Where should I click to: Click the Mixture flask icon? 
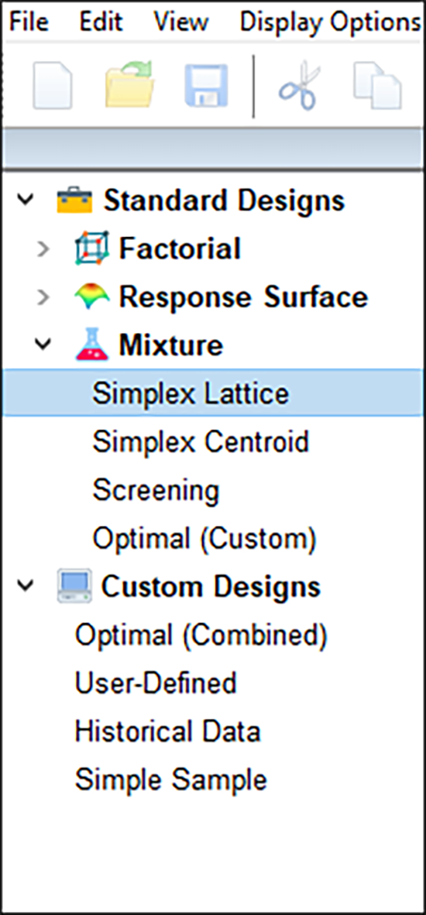[x=92, y=344]
